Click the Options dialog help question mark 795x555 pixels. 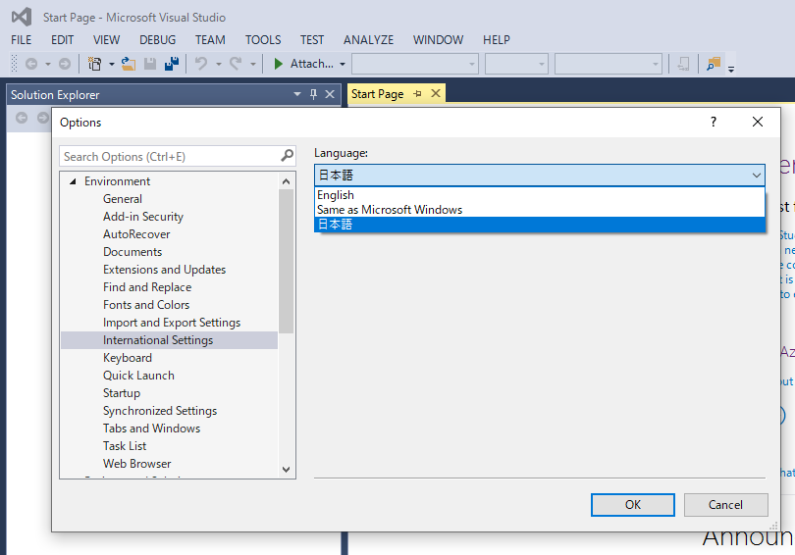(x=714, y=122)
